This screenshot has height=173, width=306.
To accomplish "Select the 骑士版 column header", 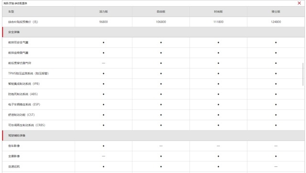I will tap(276, 11).
